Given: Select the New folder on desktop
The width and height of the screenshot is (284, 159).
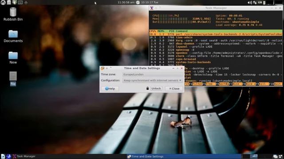Looking at the screenshot, I should [x=13, y=58].
